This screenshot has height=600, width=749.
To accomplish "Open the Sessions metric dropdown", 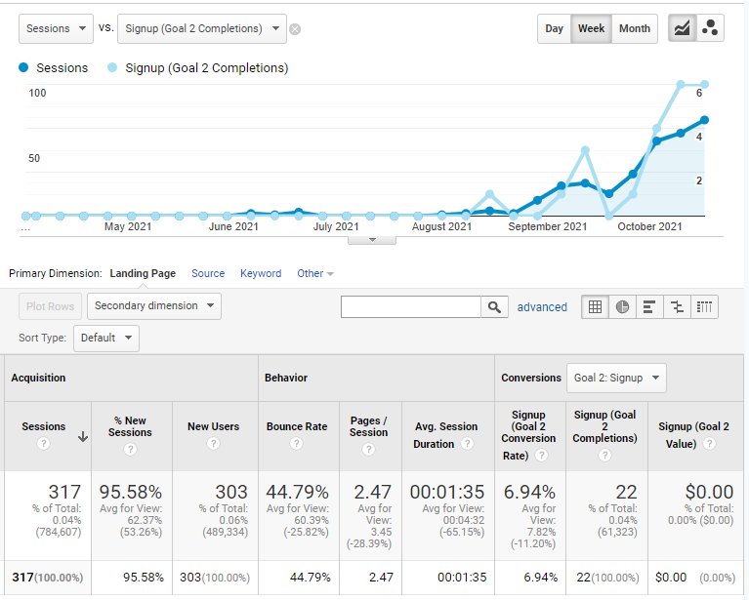I will click(56, 28).
